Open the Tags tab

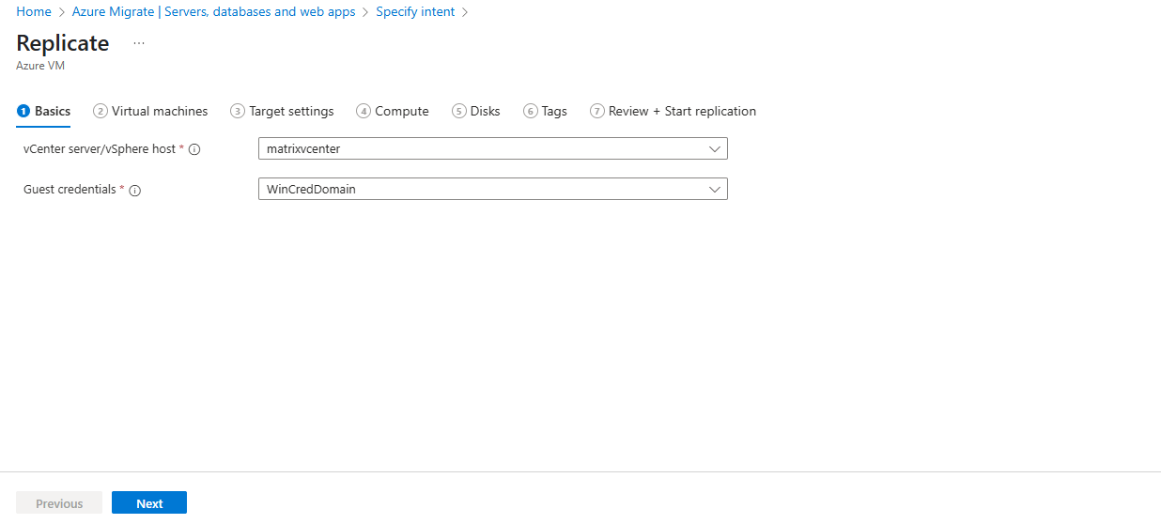click(x=546, y=111)
